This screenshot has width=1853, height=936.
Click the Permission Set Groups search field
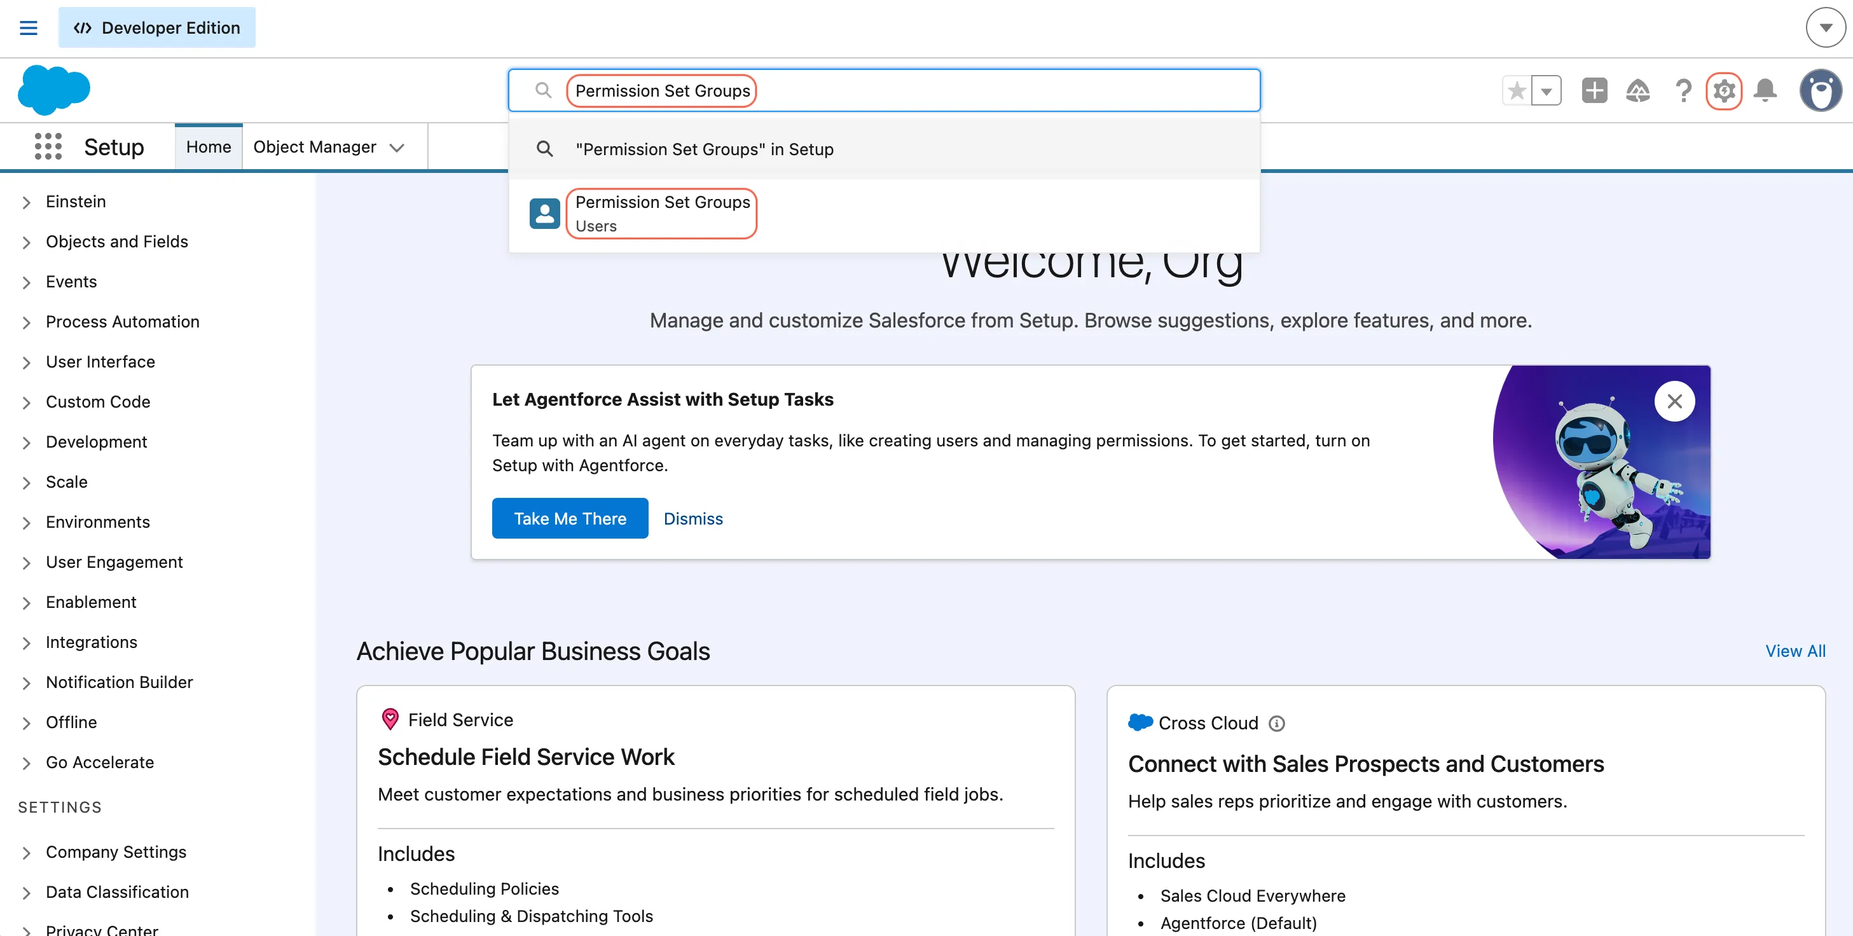pos(884,91)
